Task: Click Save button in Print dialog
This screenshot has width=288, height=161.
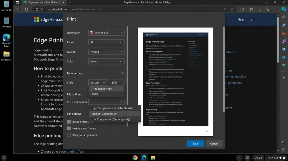Action: point(196,144)
